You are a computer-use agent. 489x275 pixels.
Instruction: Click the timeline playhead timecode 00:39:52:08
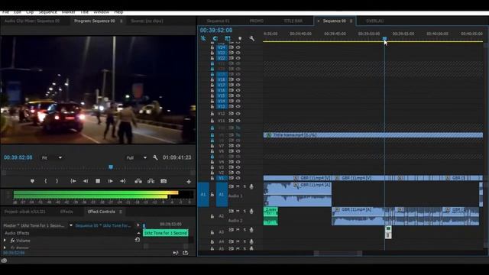[216, 31]
